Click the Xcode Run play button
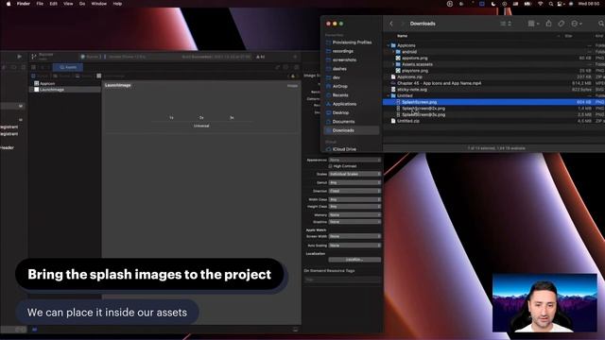 point(19,57)
